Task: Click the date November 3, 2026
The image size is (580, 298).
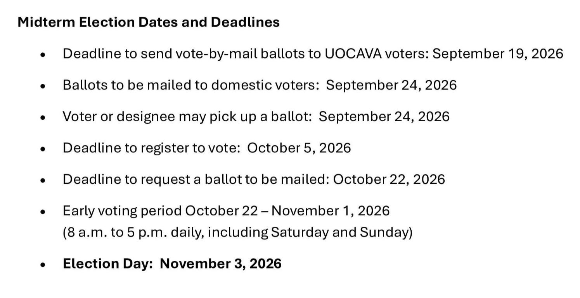Action: coord(221,264)
